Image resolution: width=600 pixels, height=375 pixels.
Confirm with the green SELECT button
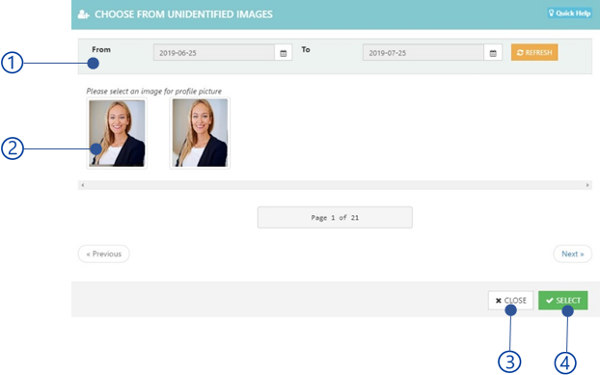[563, 301]
